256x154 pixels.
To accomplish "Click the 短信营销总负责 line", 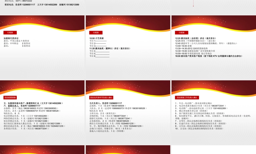I will coord(26,121).
